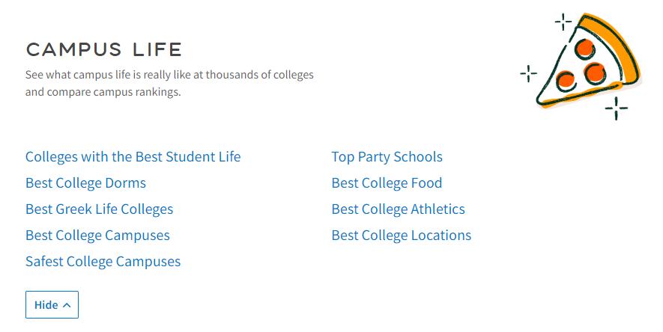Screen dimensions: 663x332
Task: Click the up chevron beside Hide
Action: [67, 305]
